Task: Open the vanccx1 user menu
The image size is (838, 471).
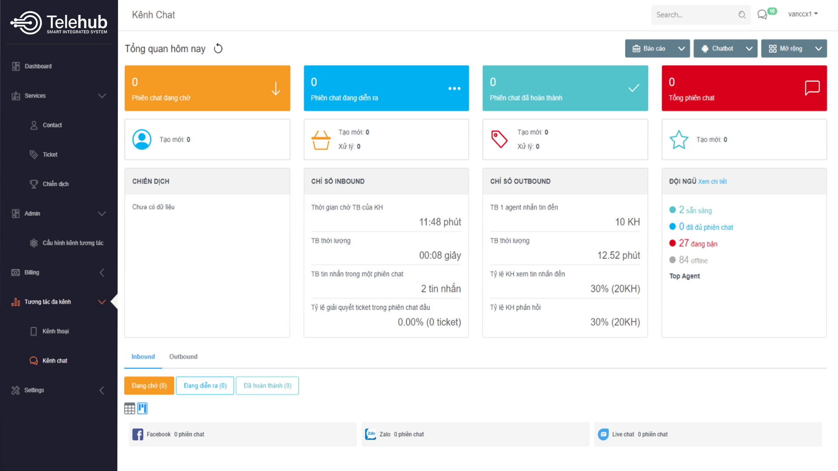Action: point(803,14)
